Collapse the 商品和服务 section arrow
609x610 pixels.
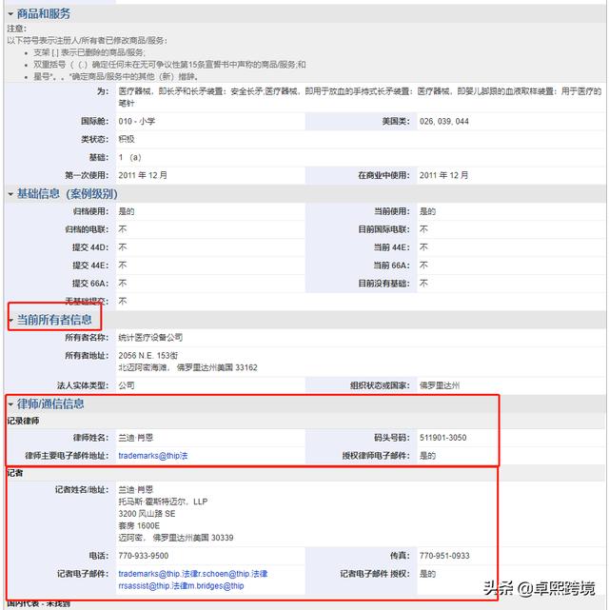tap(10, 14)
